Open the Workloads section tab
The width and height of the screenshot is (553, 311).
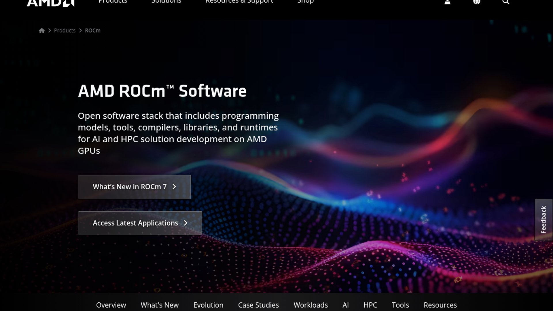[310, 305]
